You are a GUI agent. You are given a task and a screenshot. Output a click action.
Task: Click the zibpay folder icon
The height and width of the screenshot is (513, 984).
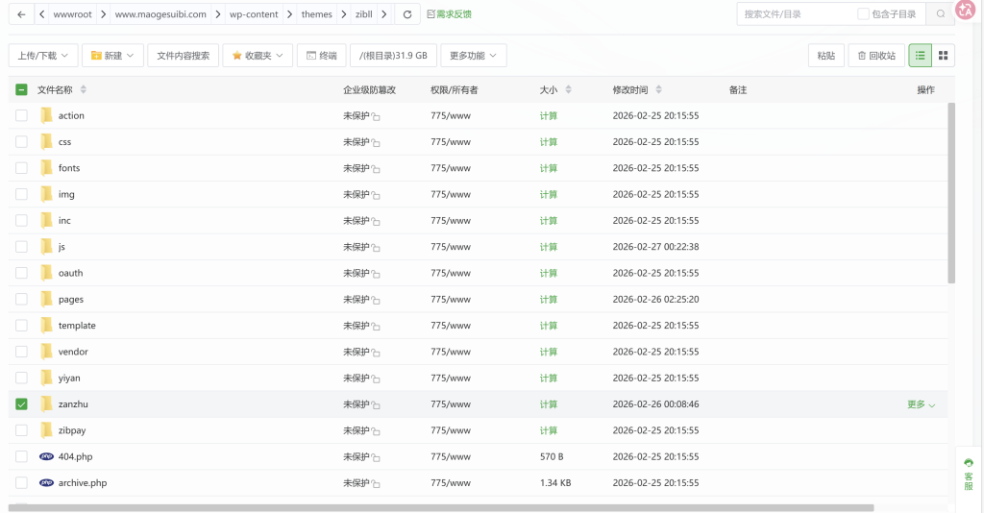coord(46,430)
